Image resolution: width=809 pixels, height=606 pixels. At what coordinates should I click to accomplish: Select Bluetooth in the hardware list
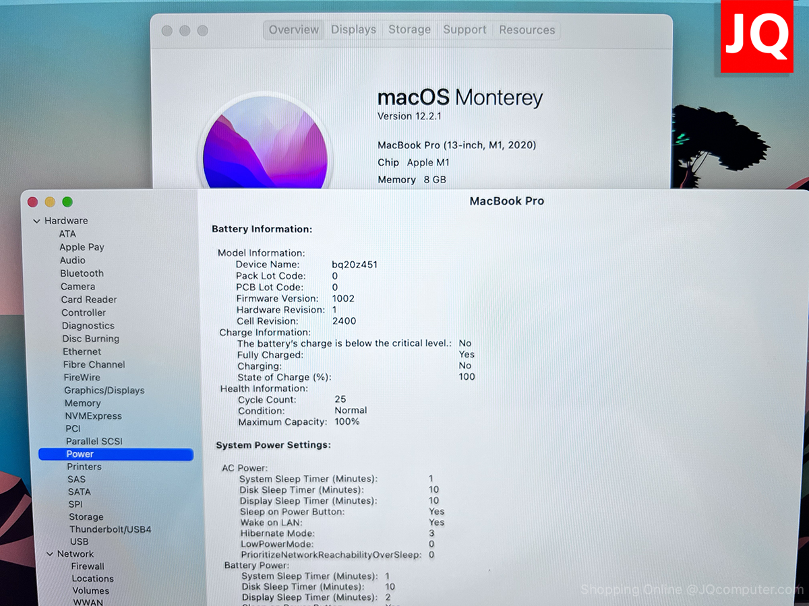pos(82,273)
